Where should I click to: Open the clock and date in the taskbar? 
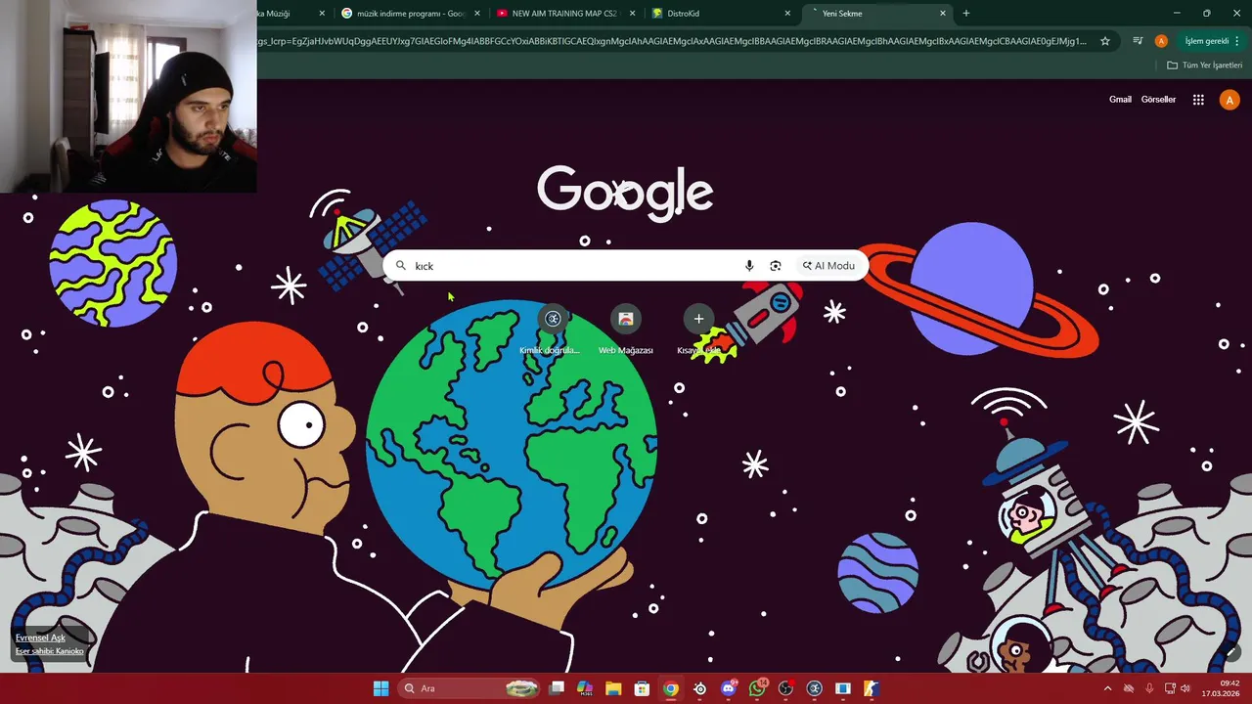1221,688
